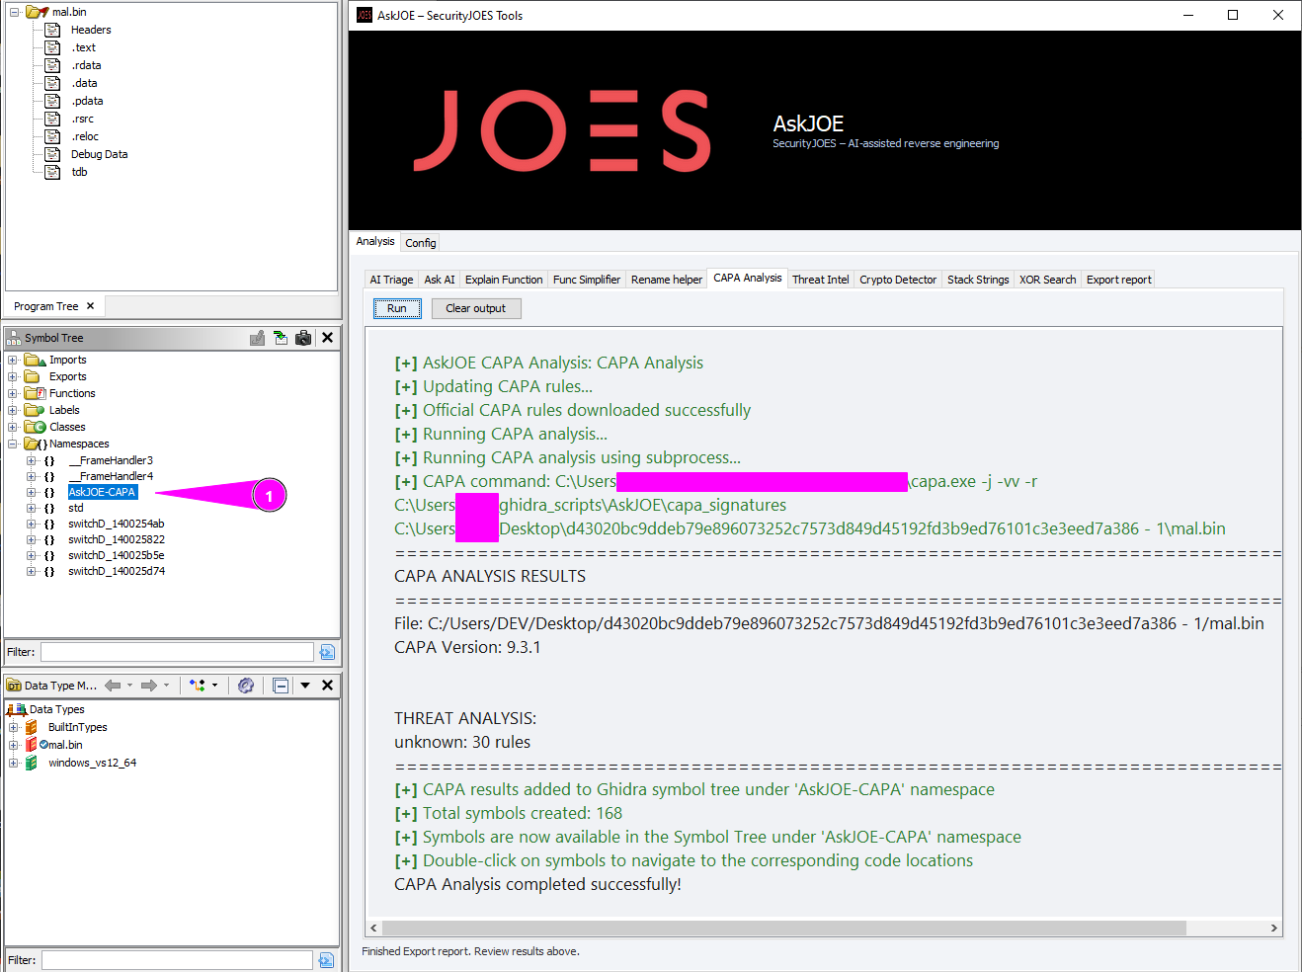Click the Symbol Tree filter options icon
This screenshot has height=972, width=1302.
pyautogui.click(x=327, y=652)
